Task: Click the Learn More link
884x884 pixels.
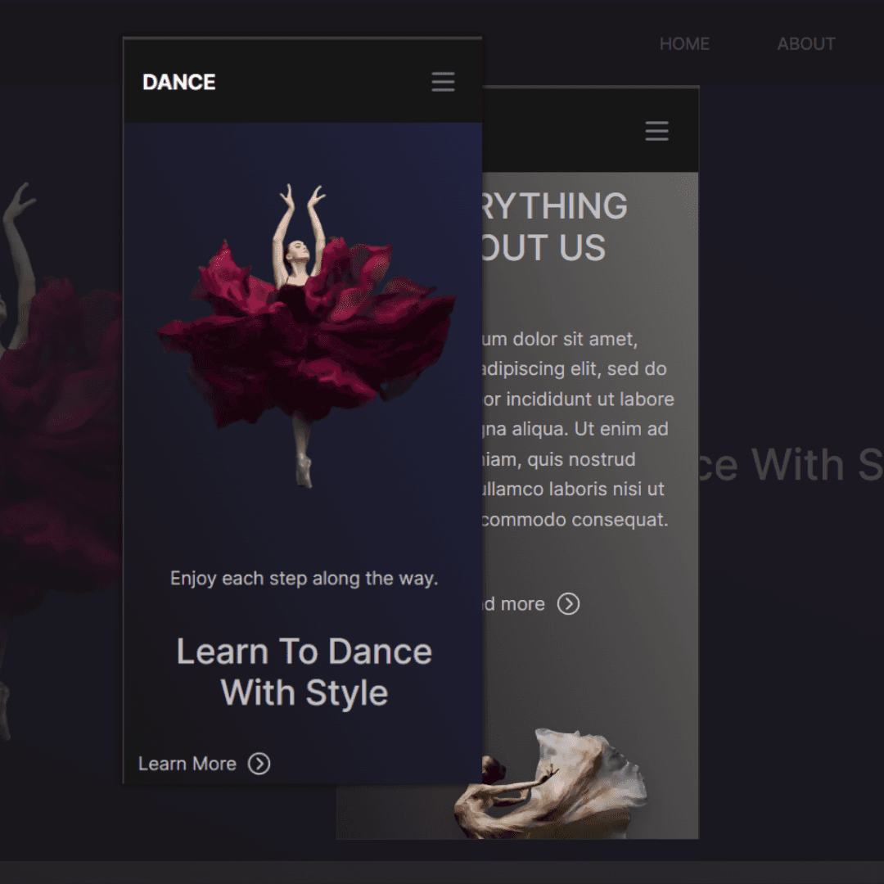Action: (187, 764)
